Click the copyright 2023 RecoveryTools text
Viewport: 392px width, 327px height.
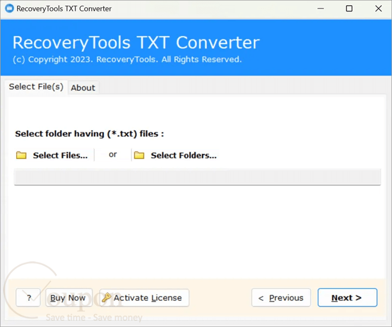coord(127,59)
